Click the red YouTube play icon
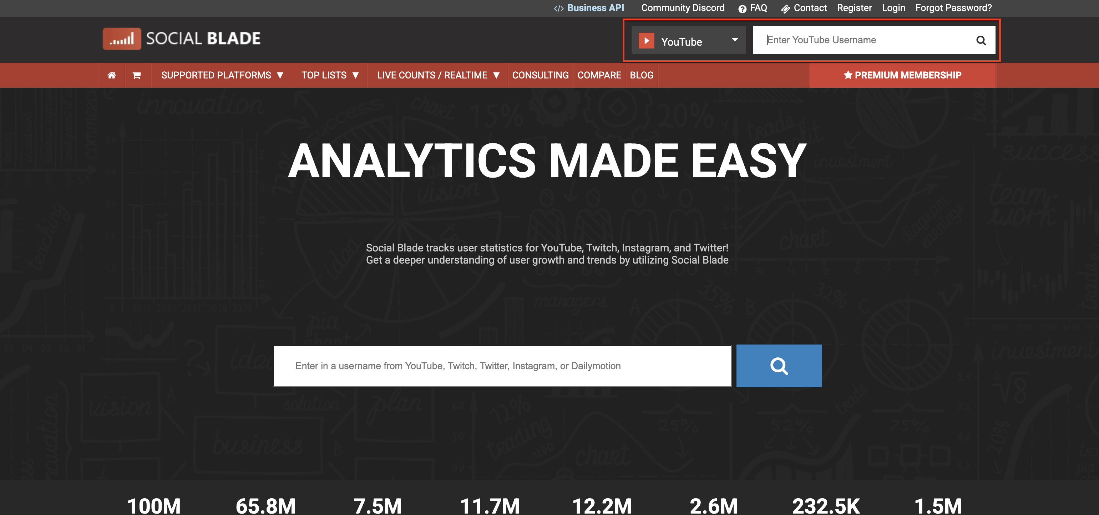This screenshot has height=515, width=1099. click(646, 41)
